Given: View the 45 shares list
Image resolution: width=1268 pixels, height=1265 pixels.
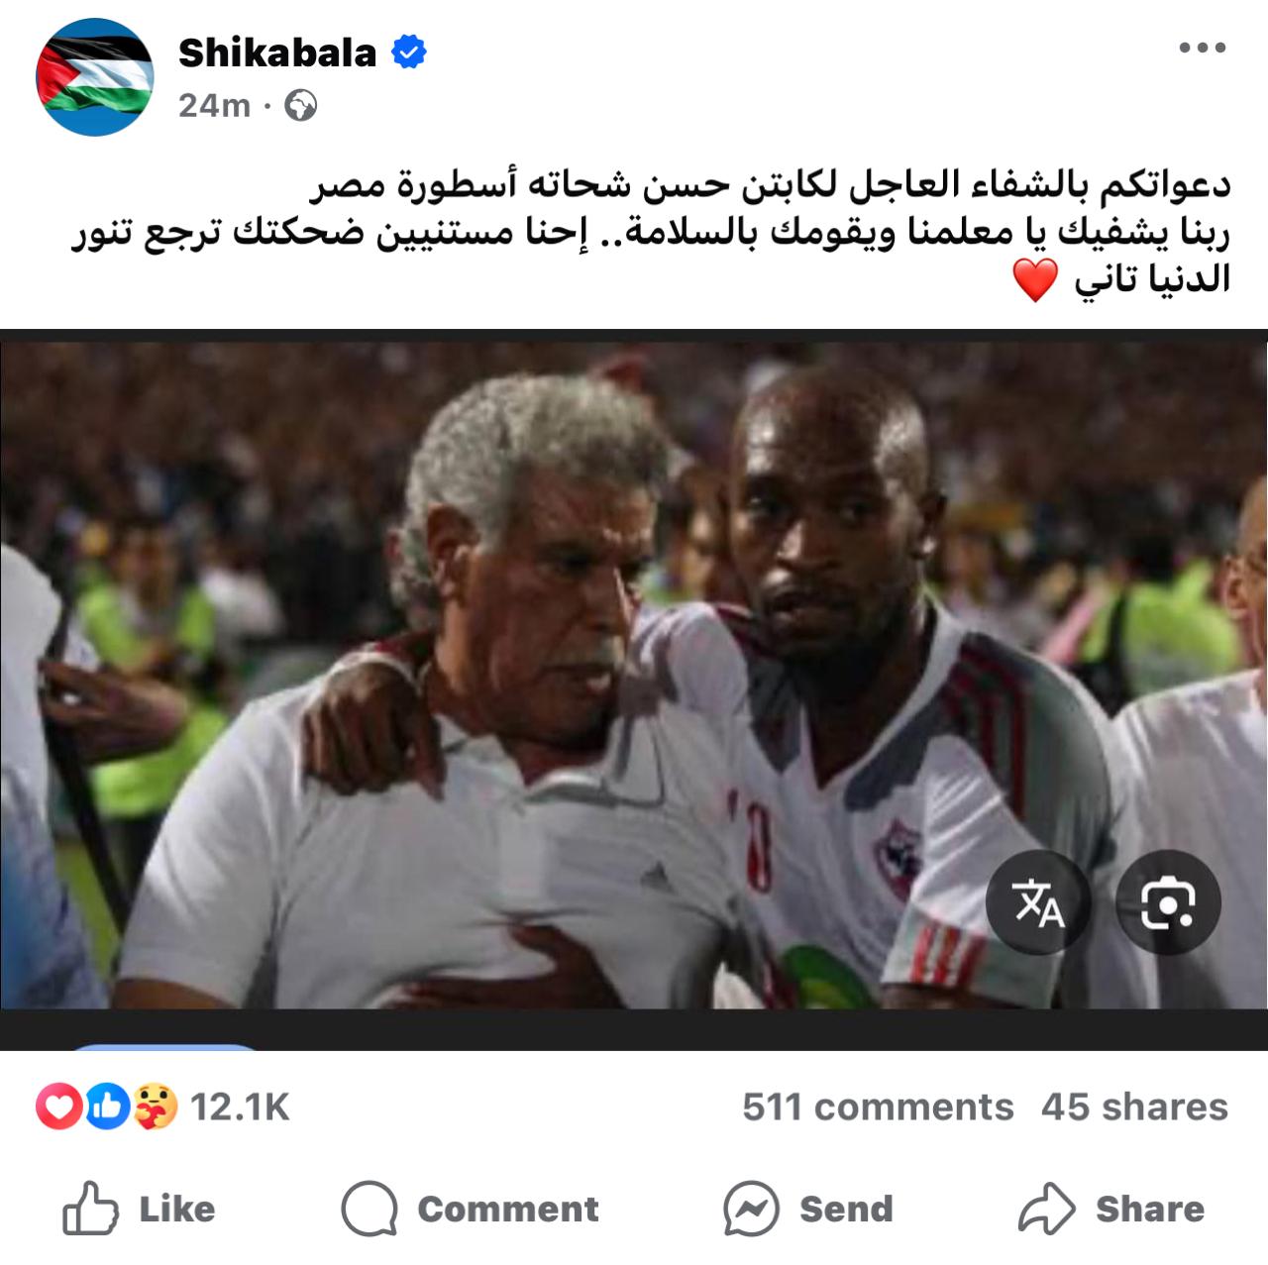Looking at the screenshot, I should click(x=1134, y=1107).
